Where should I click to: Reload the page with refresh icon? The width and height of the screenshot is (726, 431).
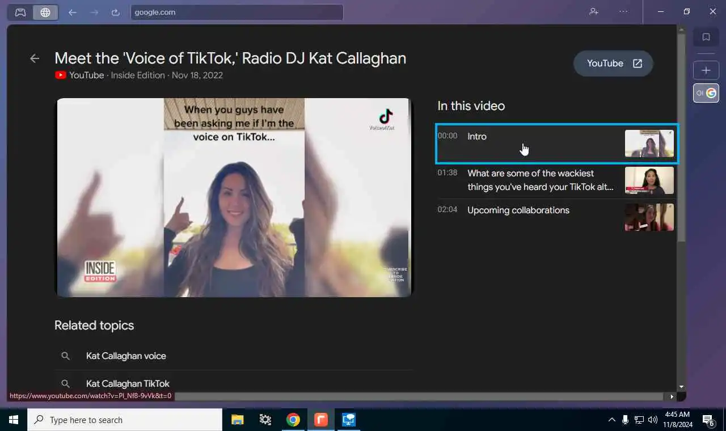click(x=116, y=12)
